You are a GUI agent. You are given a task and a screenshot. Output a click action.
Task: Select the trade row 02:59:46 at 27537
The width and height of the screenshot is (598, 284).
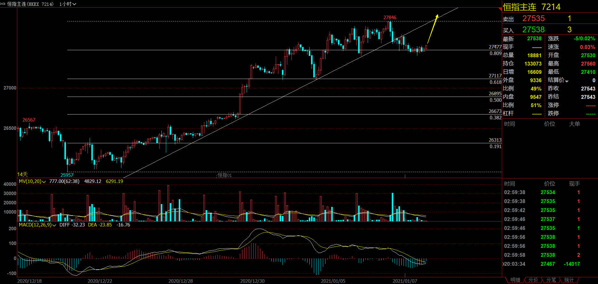542,219
